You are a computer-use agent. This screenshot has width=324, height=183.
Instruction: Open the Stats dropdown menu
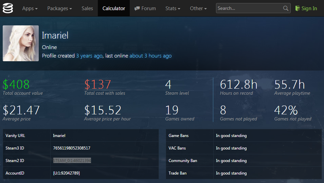coord(173,8)
